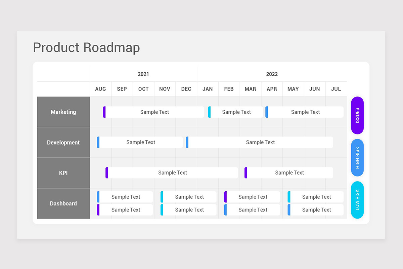Click the Product Roadmap title
Screen dimensions: 403x269
click(x=86, y=47)
